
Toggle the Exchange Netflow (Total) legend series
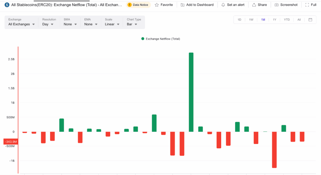161,39
